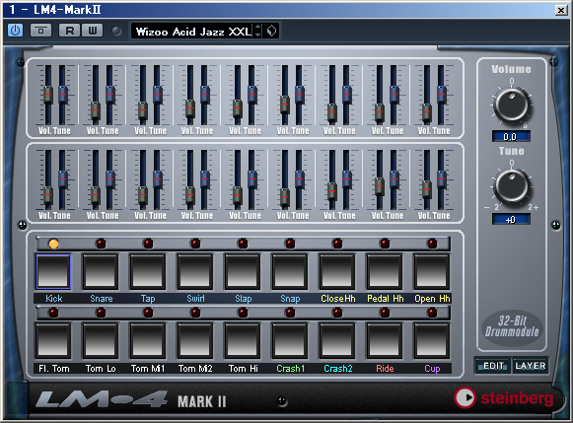Hit the Cup pad
The image size is (573, 423).
coord(432,340)
